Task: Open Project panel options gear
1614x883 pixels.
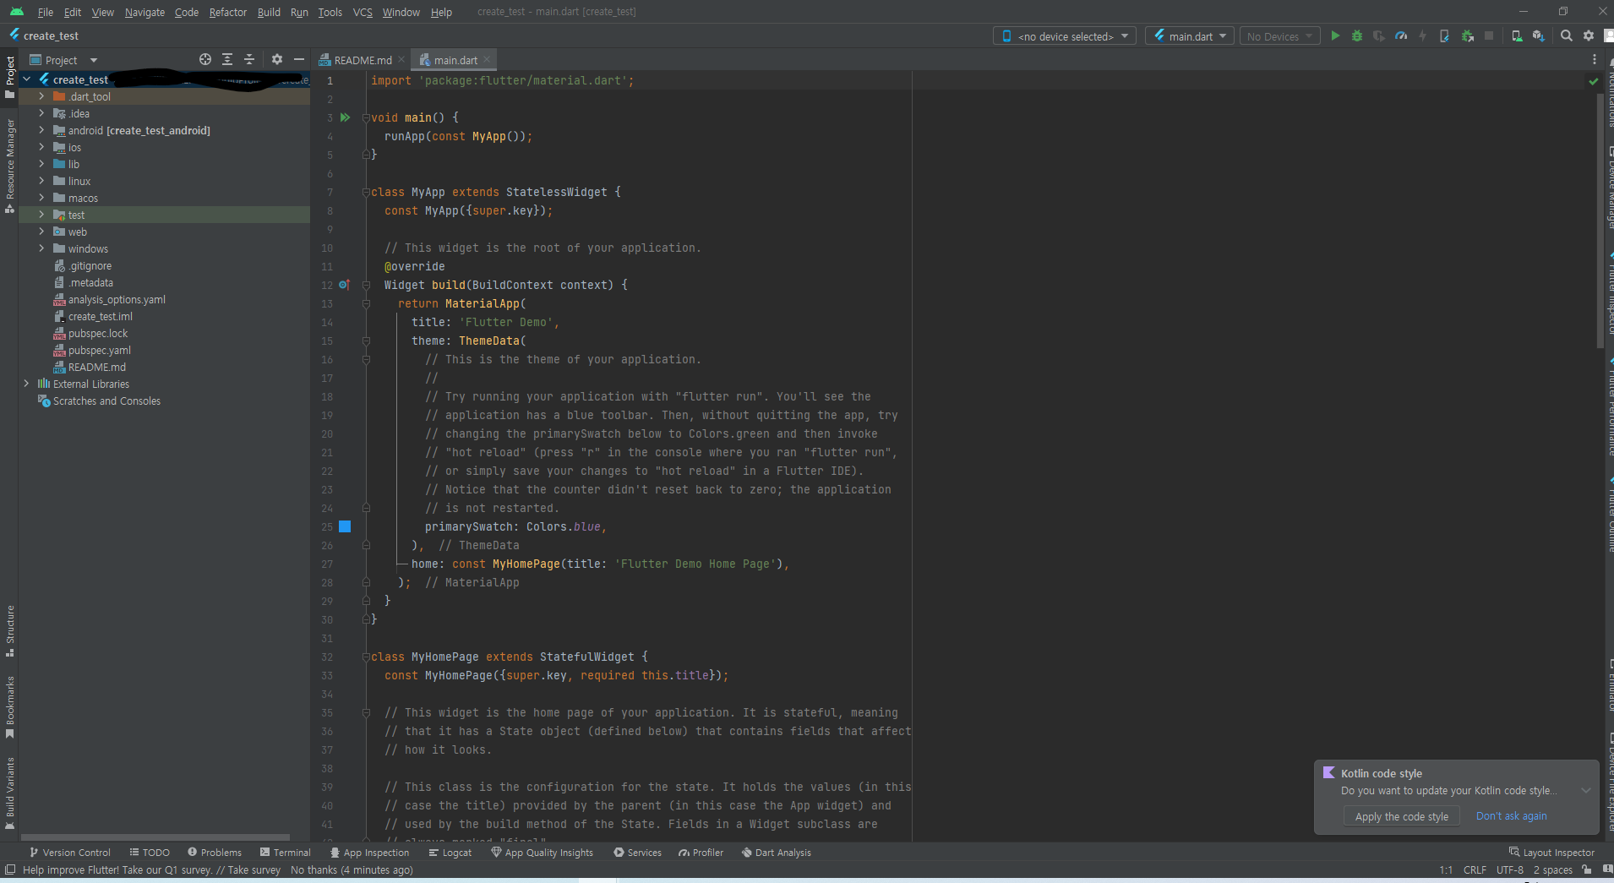Action: pos(277,59)
